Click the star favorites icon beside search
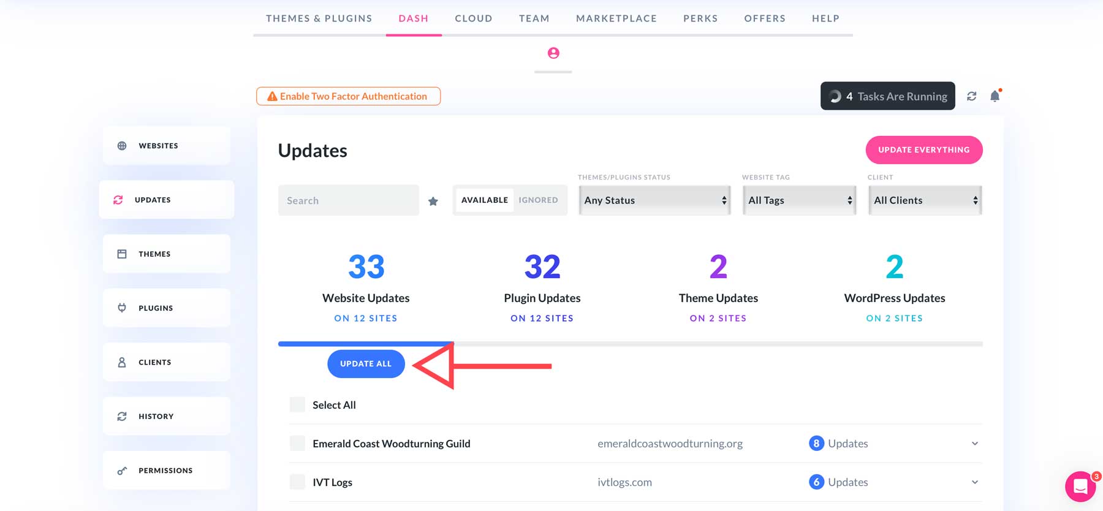1103x511 pixels. pos(433,201)
